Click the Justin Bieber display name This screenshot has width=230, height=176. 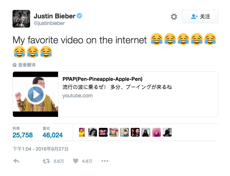55,16
